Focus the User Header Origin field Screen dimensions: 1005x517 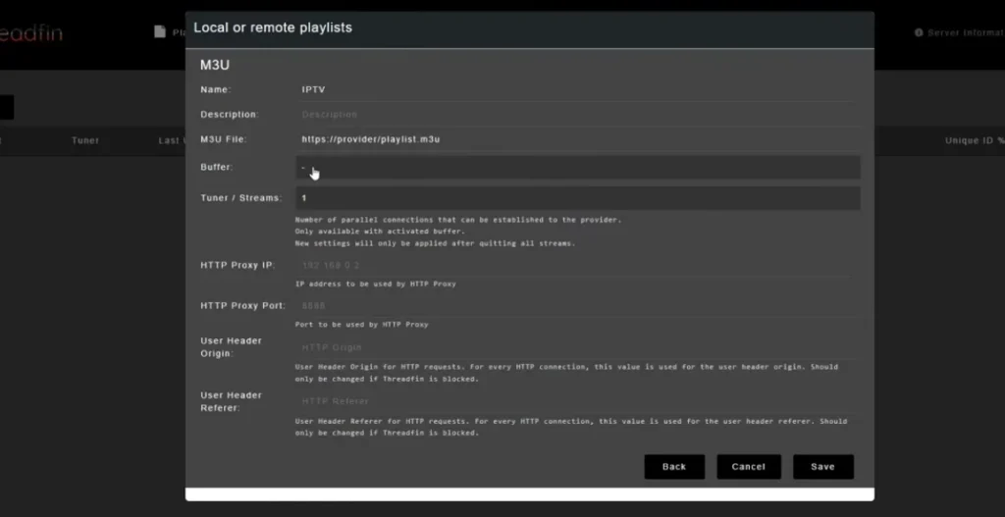coord(575,347)
